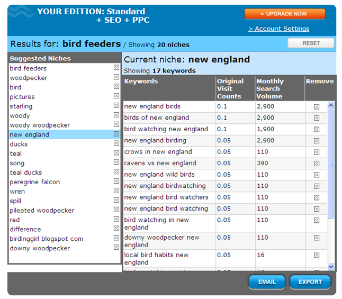
Task: Remove the peregrine falcon niche
Action: [x=116, y=181]
